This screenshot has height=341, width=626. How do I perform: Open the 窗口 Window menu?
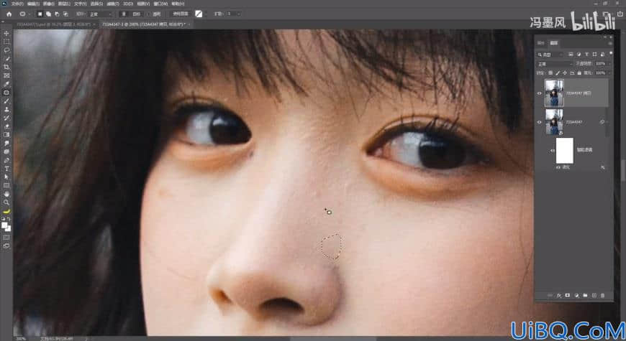coord(160,4)
